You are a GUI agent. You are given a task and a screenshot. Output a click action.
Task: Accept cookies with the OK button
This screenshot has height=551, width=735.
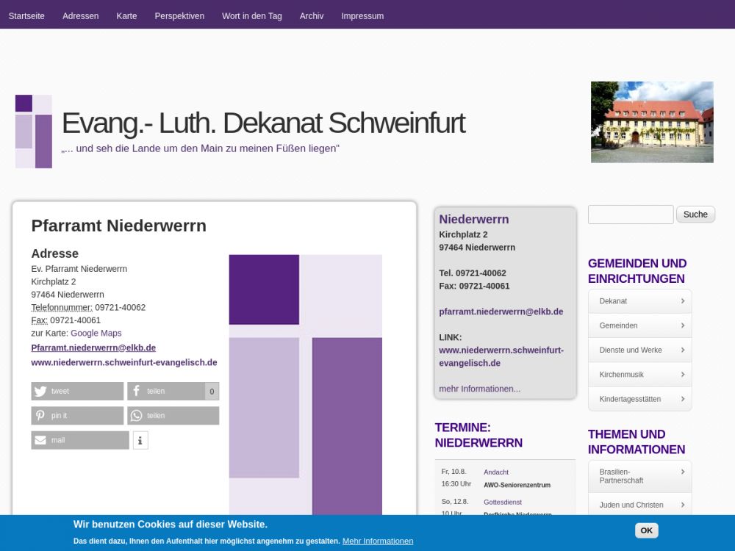coord(646,530)
